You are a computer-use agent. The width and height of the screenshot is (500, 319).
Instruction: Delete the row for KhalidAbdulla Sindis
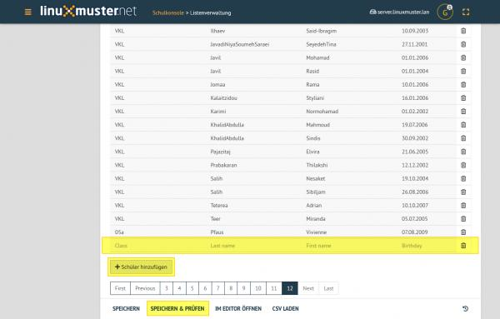pos(463,138)
